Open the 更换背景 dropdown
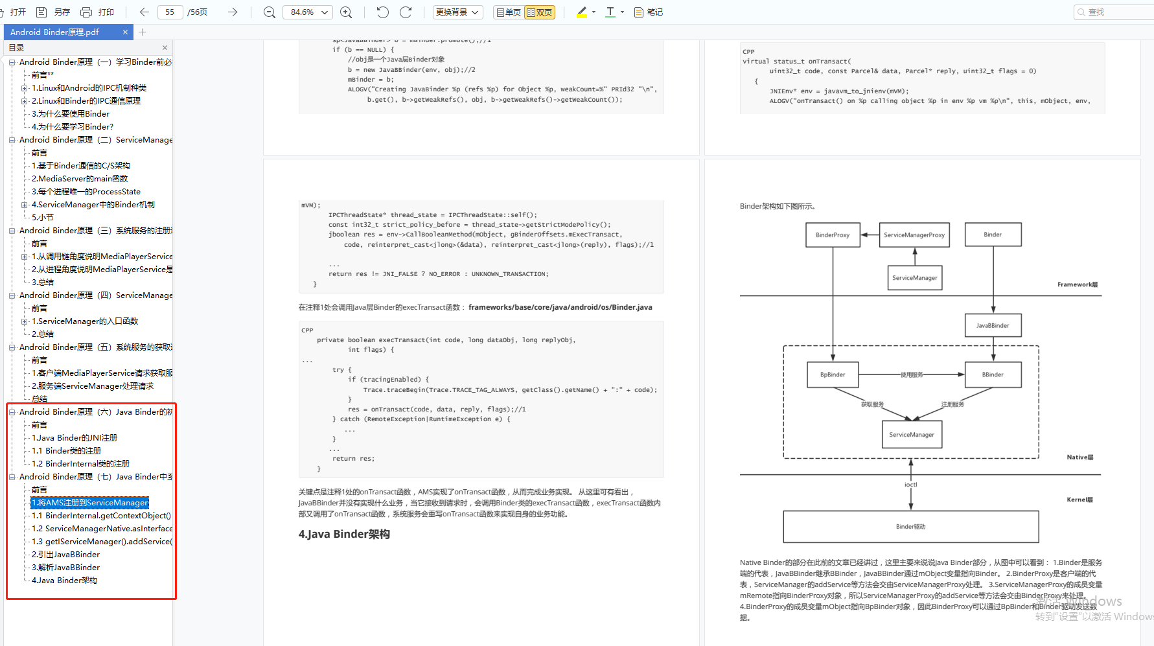Viewport: 1154px width, 646px height. click(457, 12)
